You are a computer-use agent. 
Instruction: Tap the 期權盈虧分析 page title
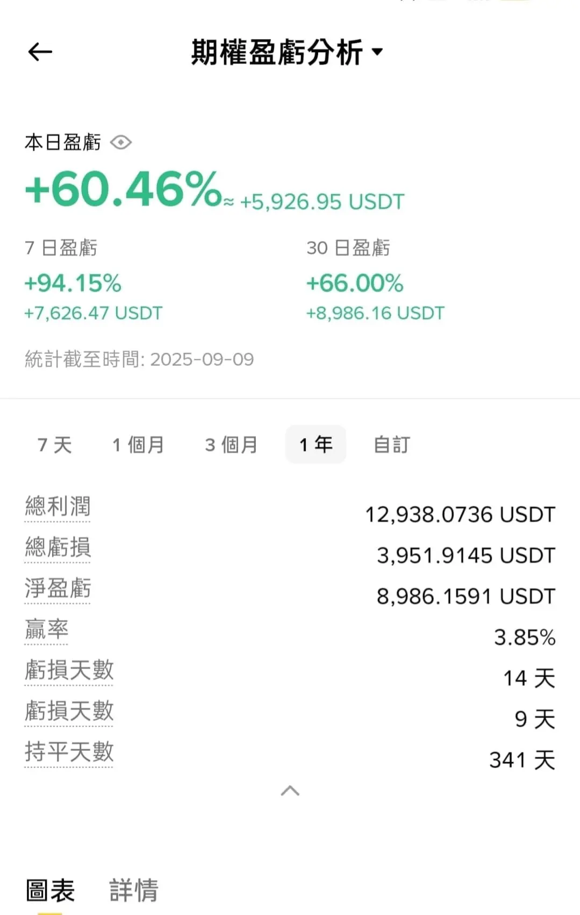tap(277, 52)
